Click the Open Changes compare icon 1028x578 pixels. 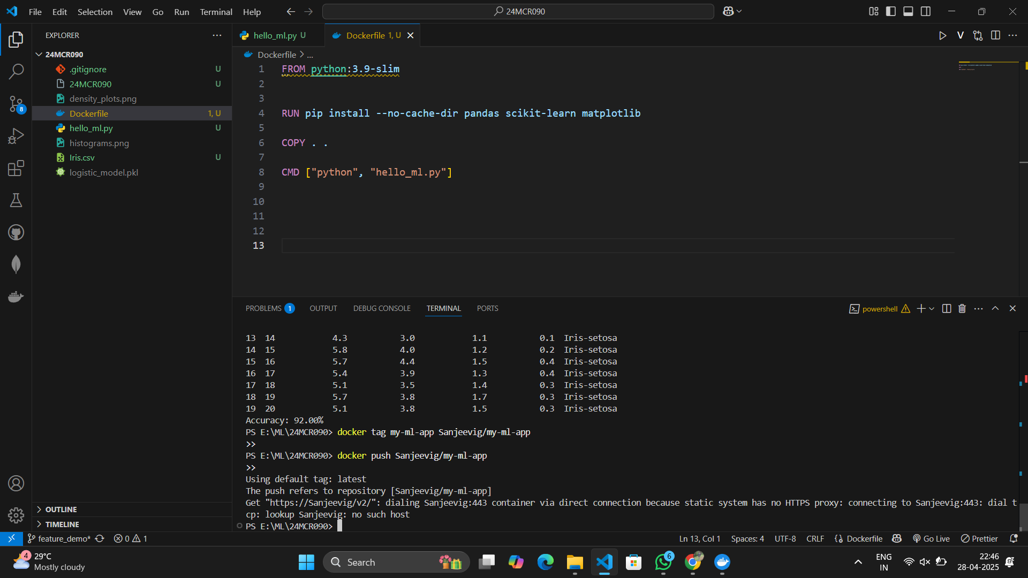pyautogui.click(x=978, y=35)
